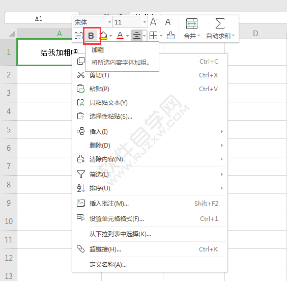Select row 10 header
This screenshot has width=287, height=281.
point(9,221)
